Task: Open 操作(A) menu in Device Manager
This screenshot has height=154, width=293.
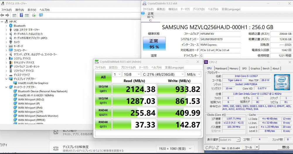Action: click(x=20, y=10)
